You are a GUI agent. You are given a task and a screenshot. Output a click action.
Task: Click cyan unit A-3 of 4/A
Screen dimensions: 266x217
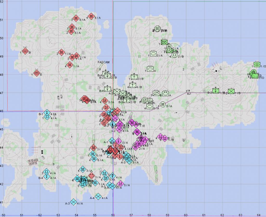point(74,202)
